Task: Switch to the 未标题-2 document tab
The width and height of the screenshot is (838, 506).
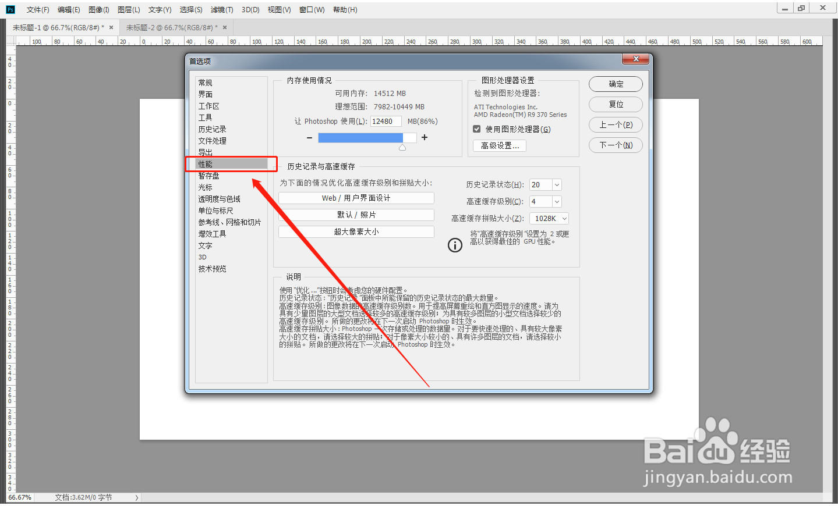Action: tap(172, 27)
